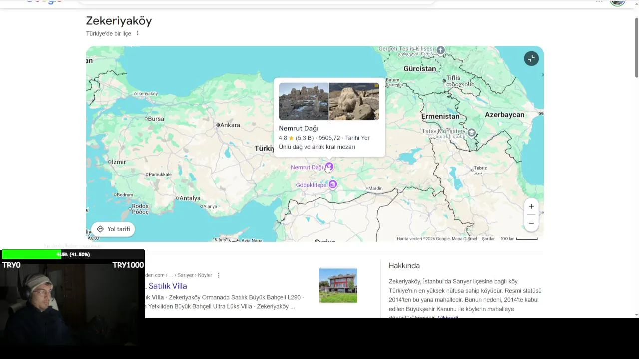Click the Ermenistan country label
Viewport: 639px width, 359px height.
tap(440, 116)
